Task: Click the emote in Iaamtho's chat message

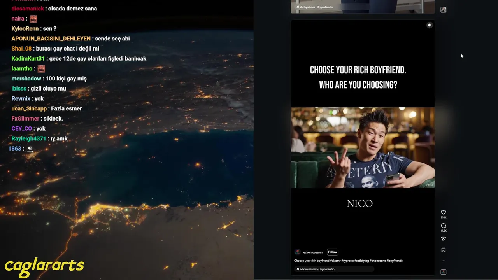Action: (41, 69)
